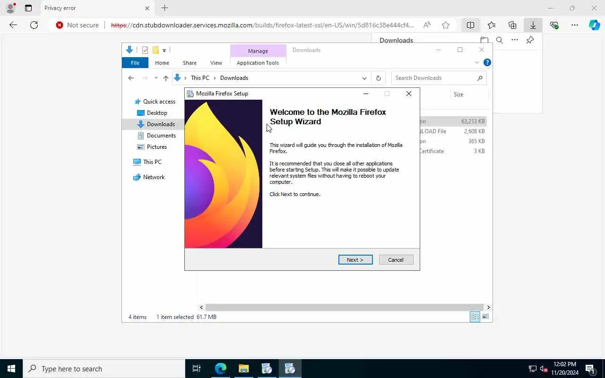
Task: Select Network in navigation pane
Action: (154, 177)
